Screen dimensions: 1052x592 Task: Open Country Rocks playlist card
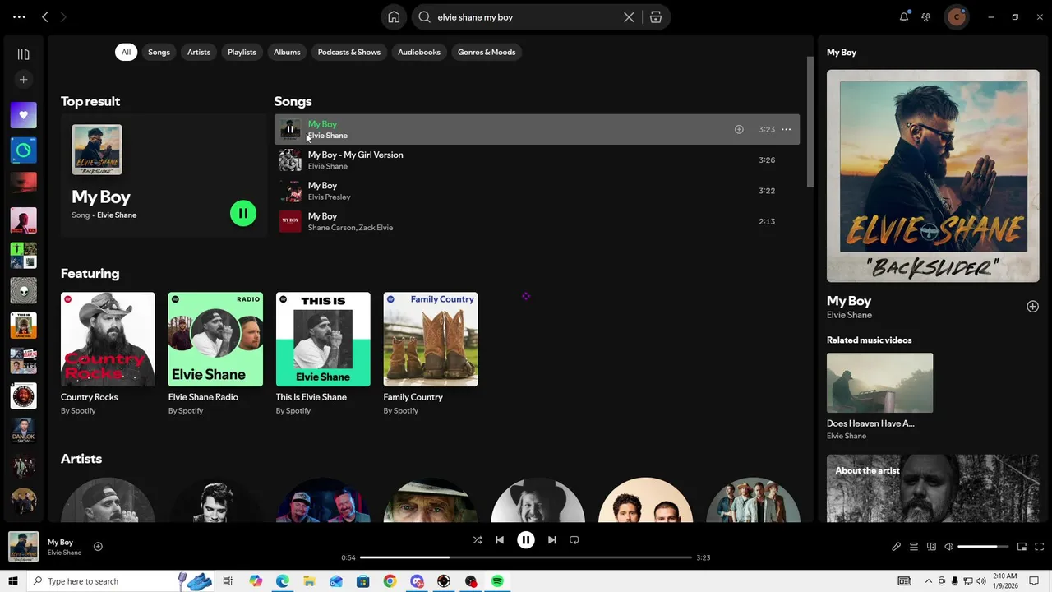point(108,354)
